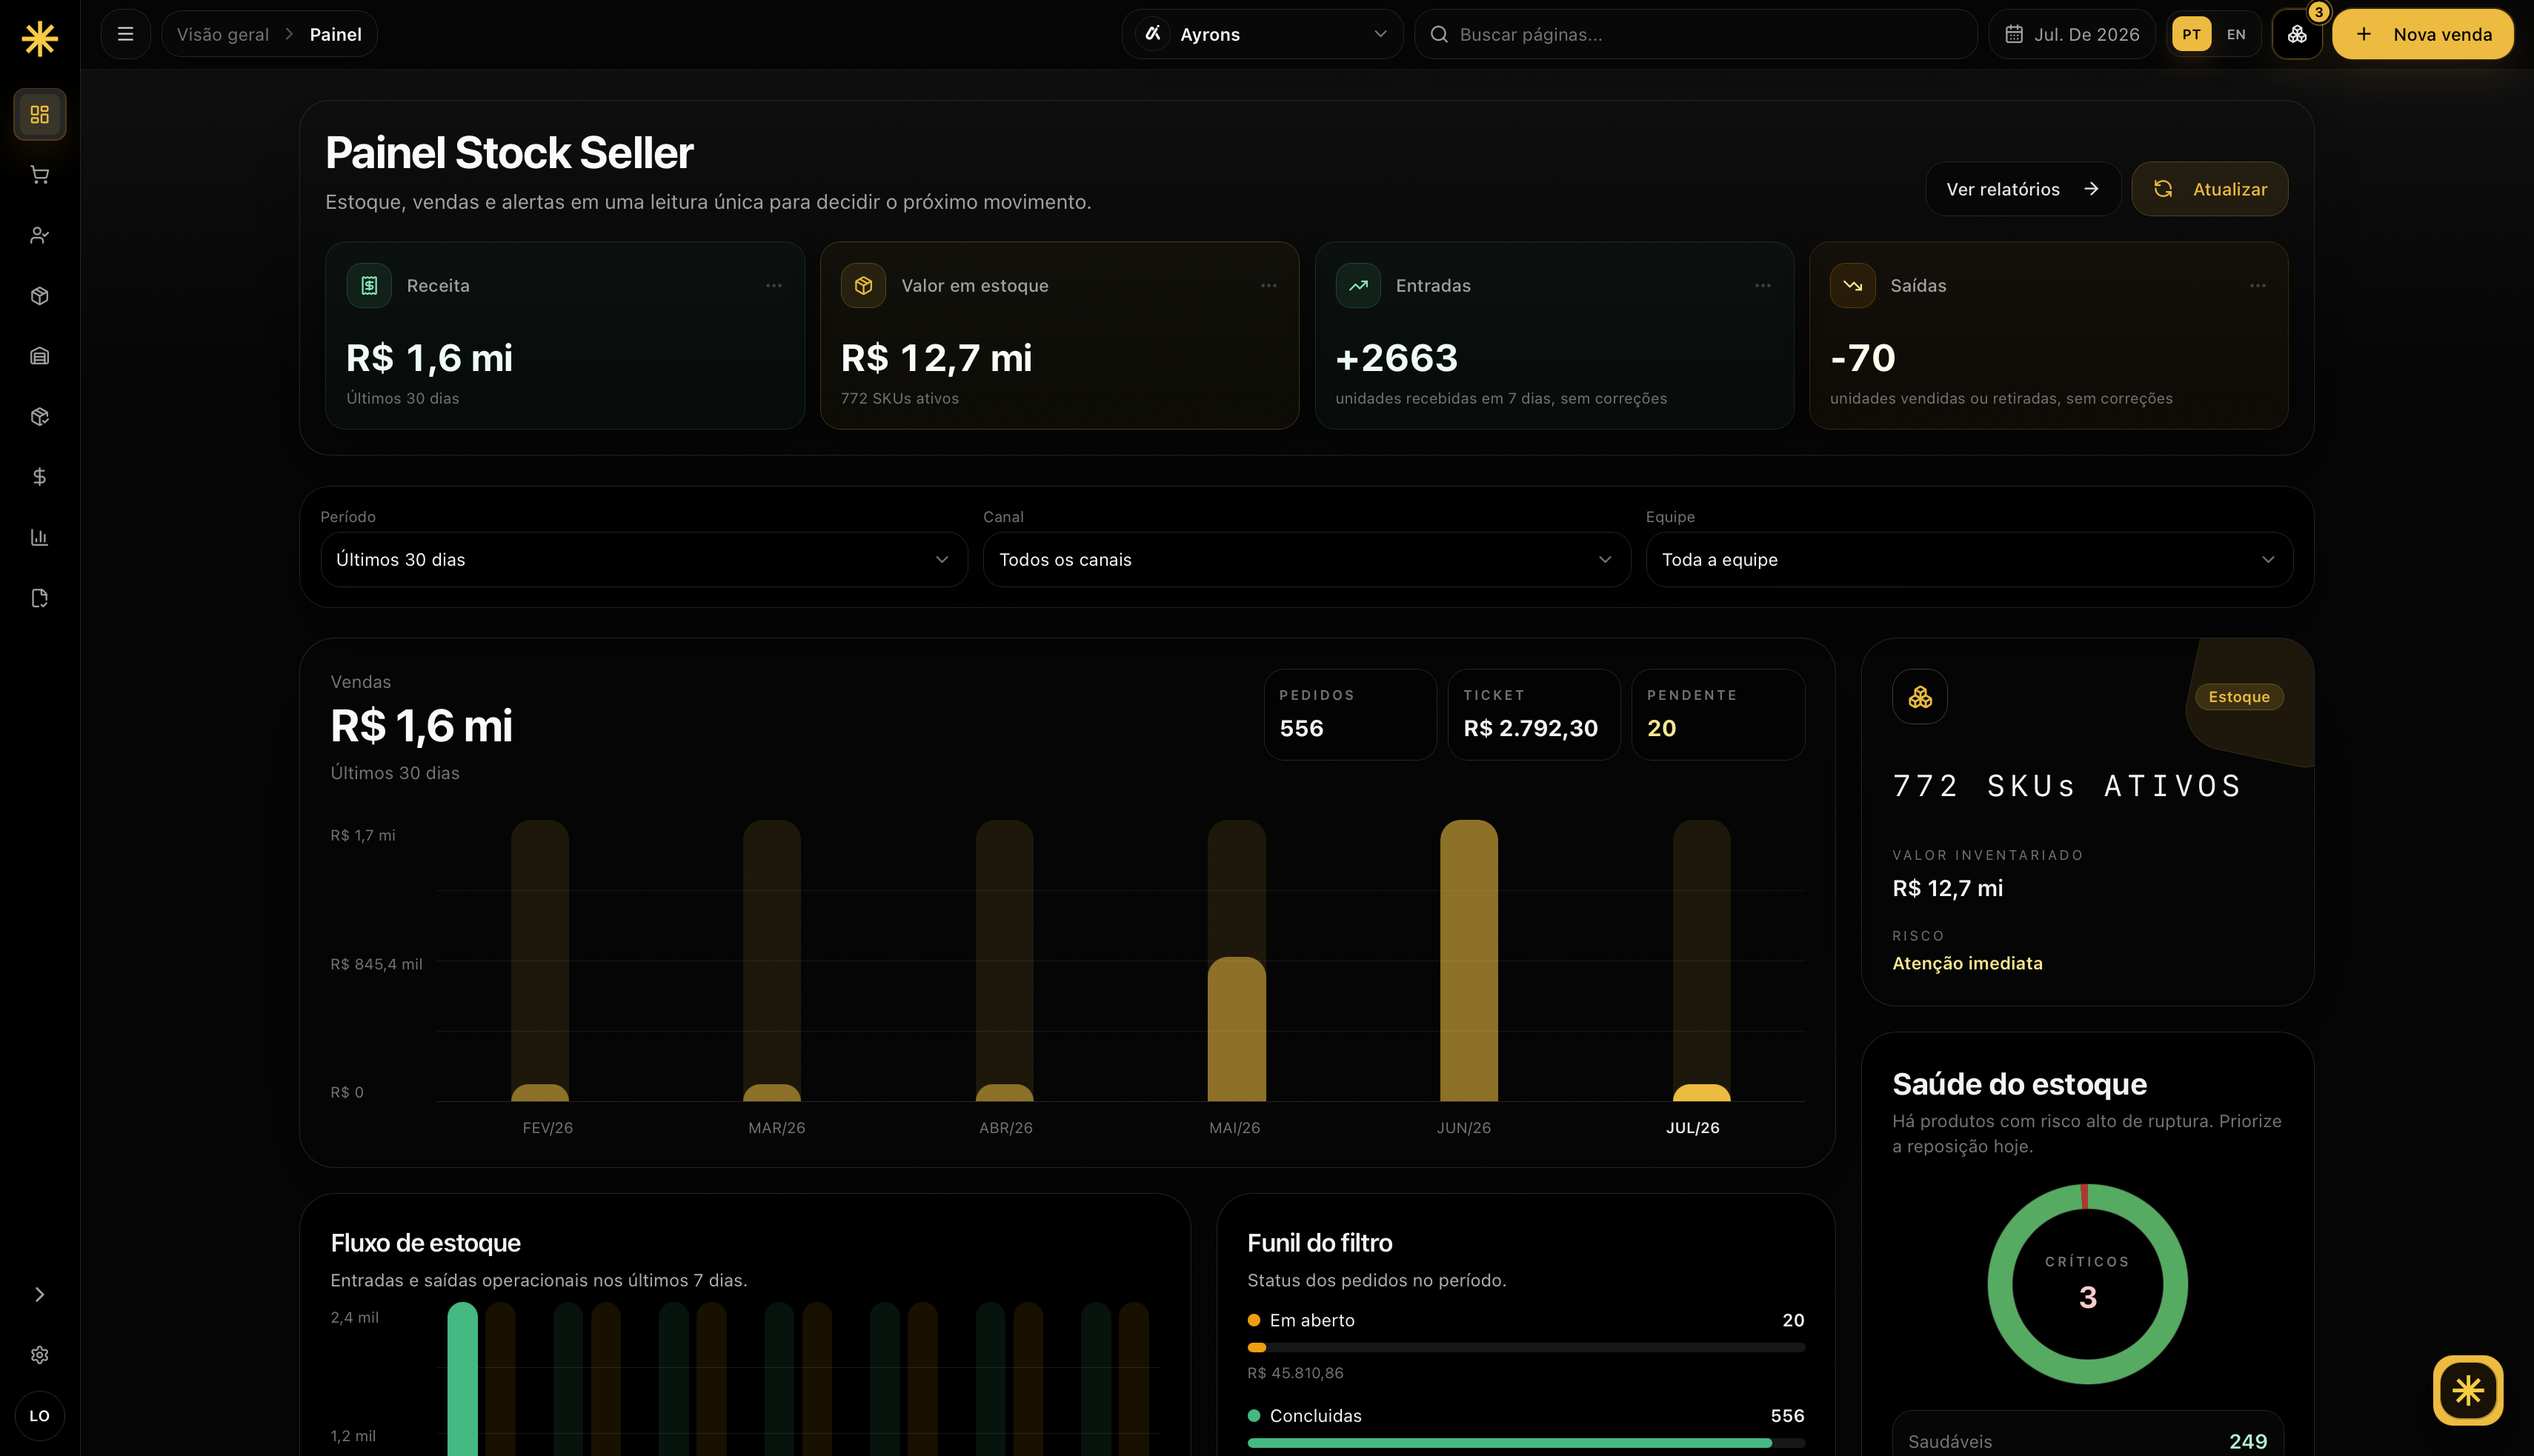This screenshot has width=2534, height=1456.
Task: Open the Receita card options menu
Action: (774, 286)
